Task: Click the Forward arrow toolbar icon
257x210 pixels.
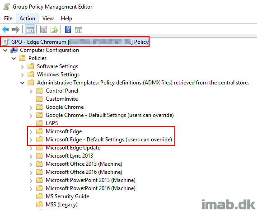Action: click(x=16, y=30)
